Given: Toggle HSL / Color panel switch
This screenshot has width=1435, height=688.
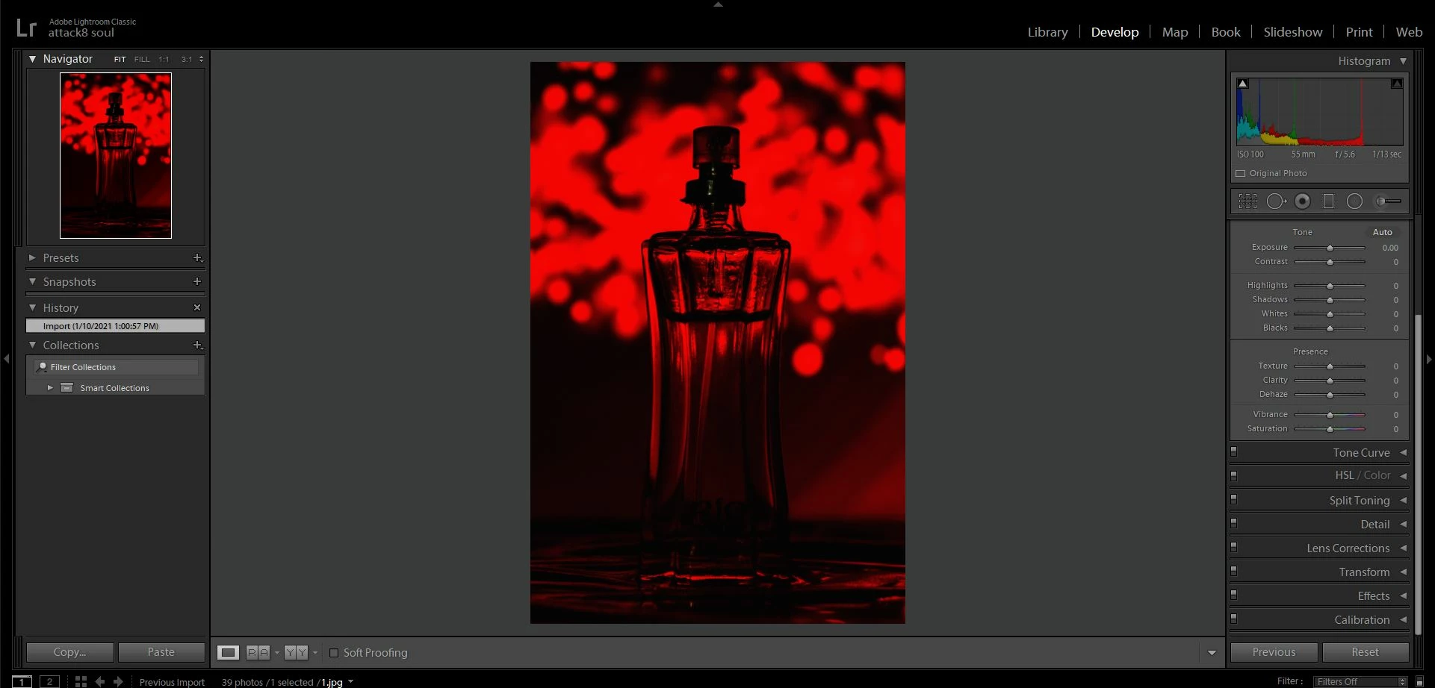Looking at the screenshot, I should pos(1234,475).
